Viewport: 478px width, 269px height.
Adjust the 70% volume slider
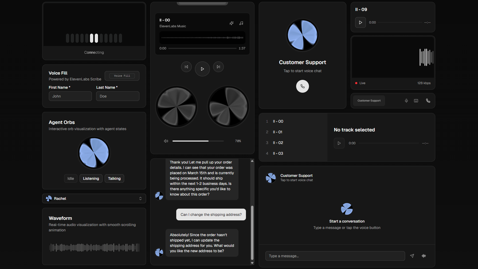click(198, 141)
